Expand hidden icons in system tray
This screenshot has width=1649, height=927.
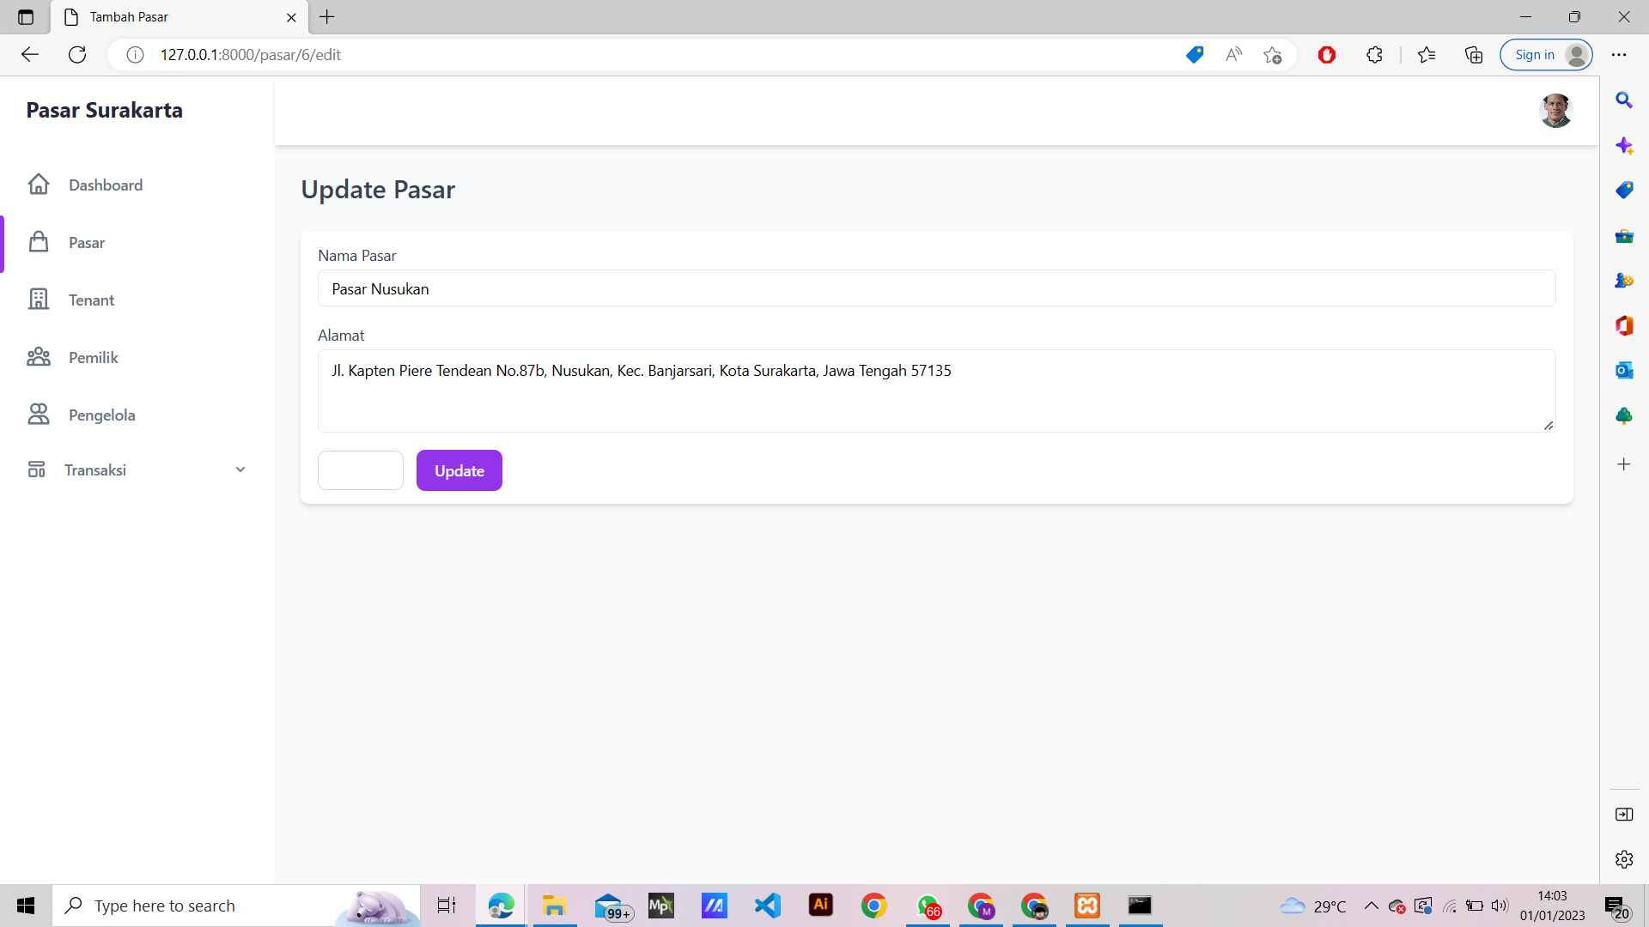(1371, 906)
